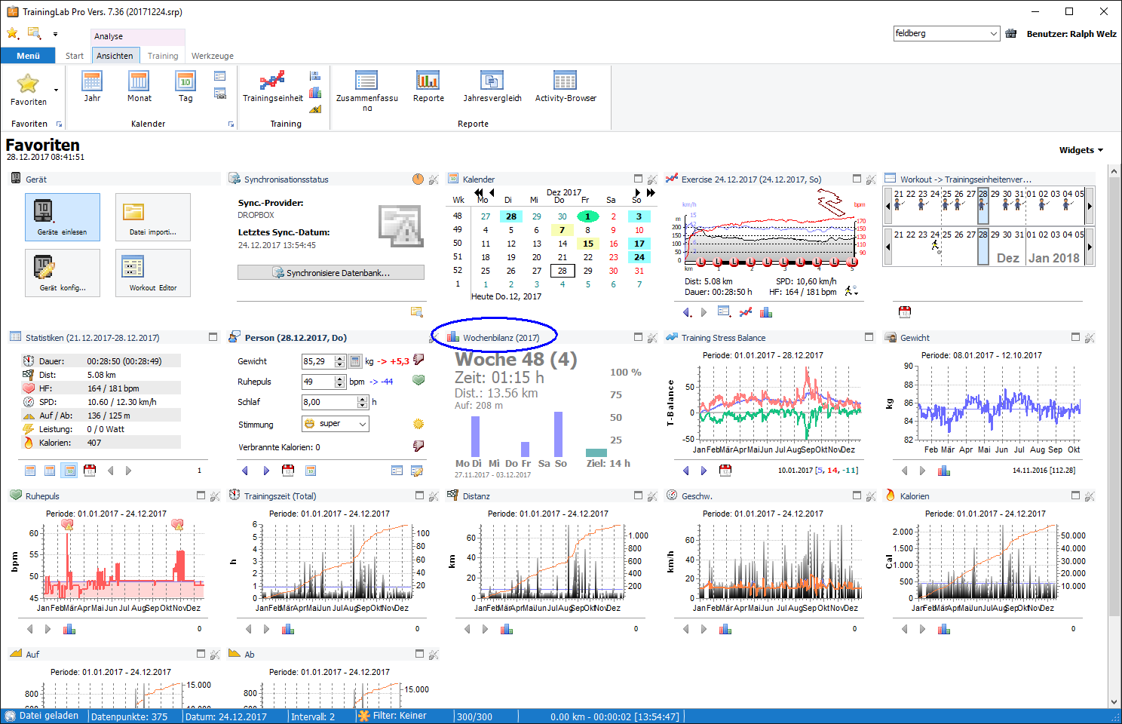Click the calendar icon under Training Stress Balance
Screen dimensions: 1122x724
click(725, 471)
